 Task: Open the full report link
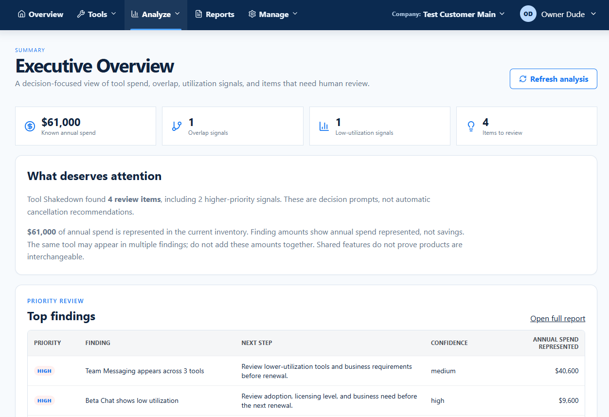[x=557, y=318]
